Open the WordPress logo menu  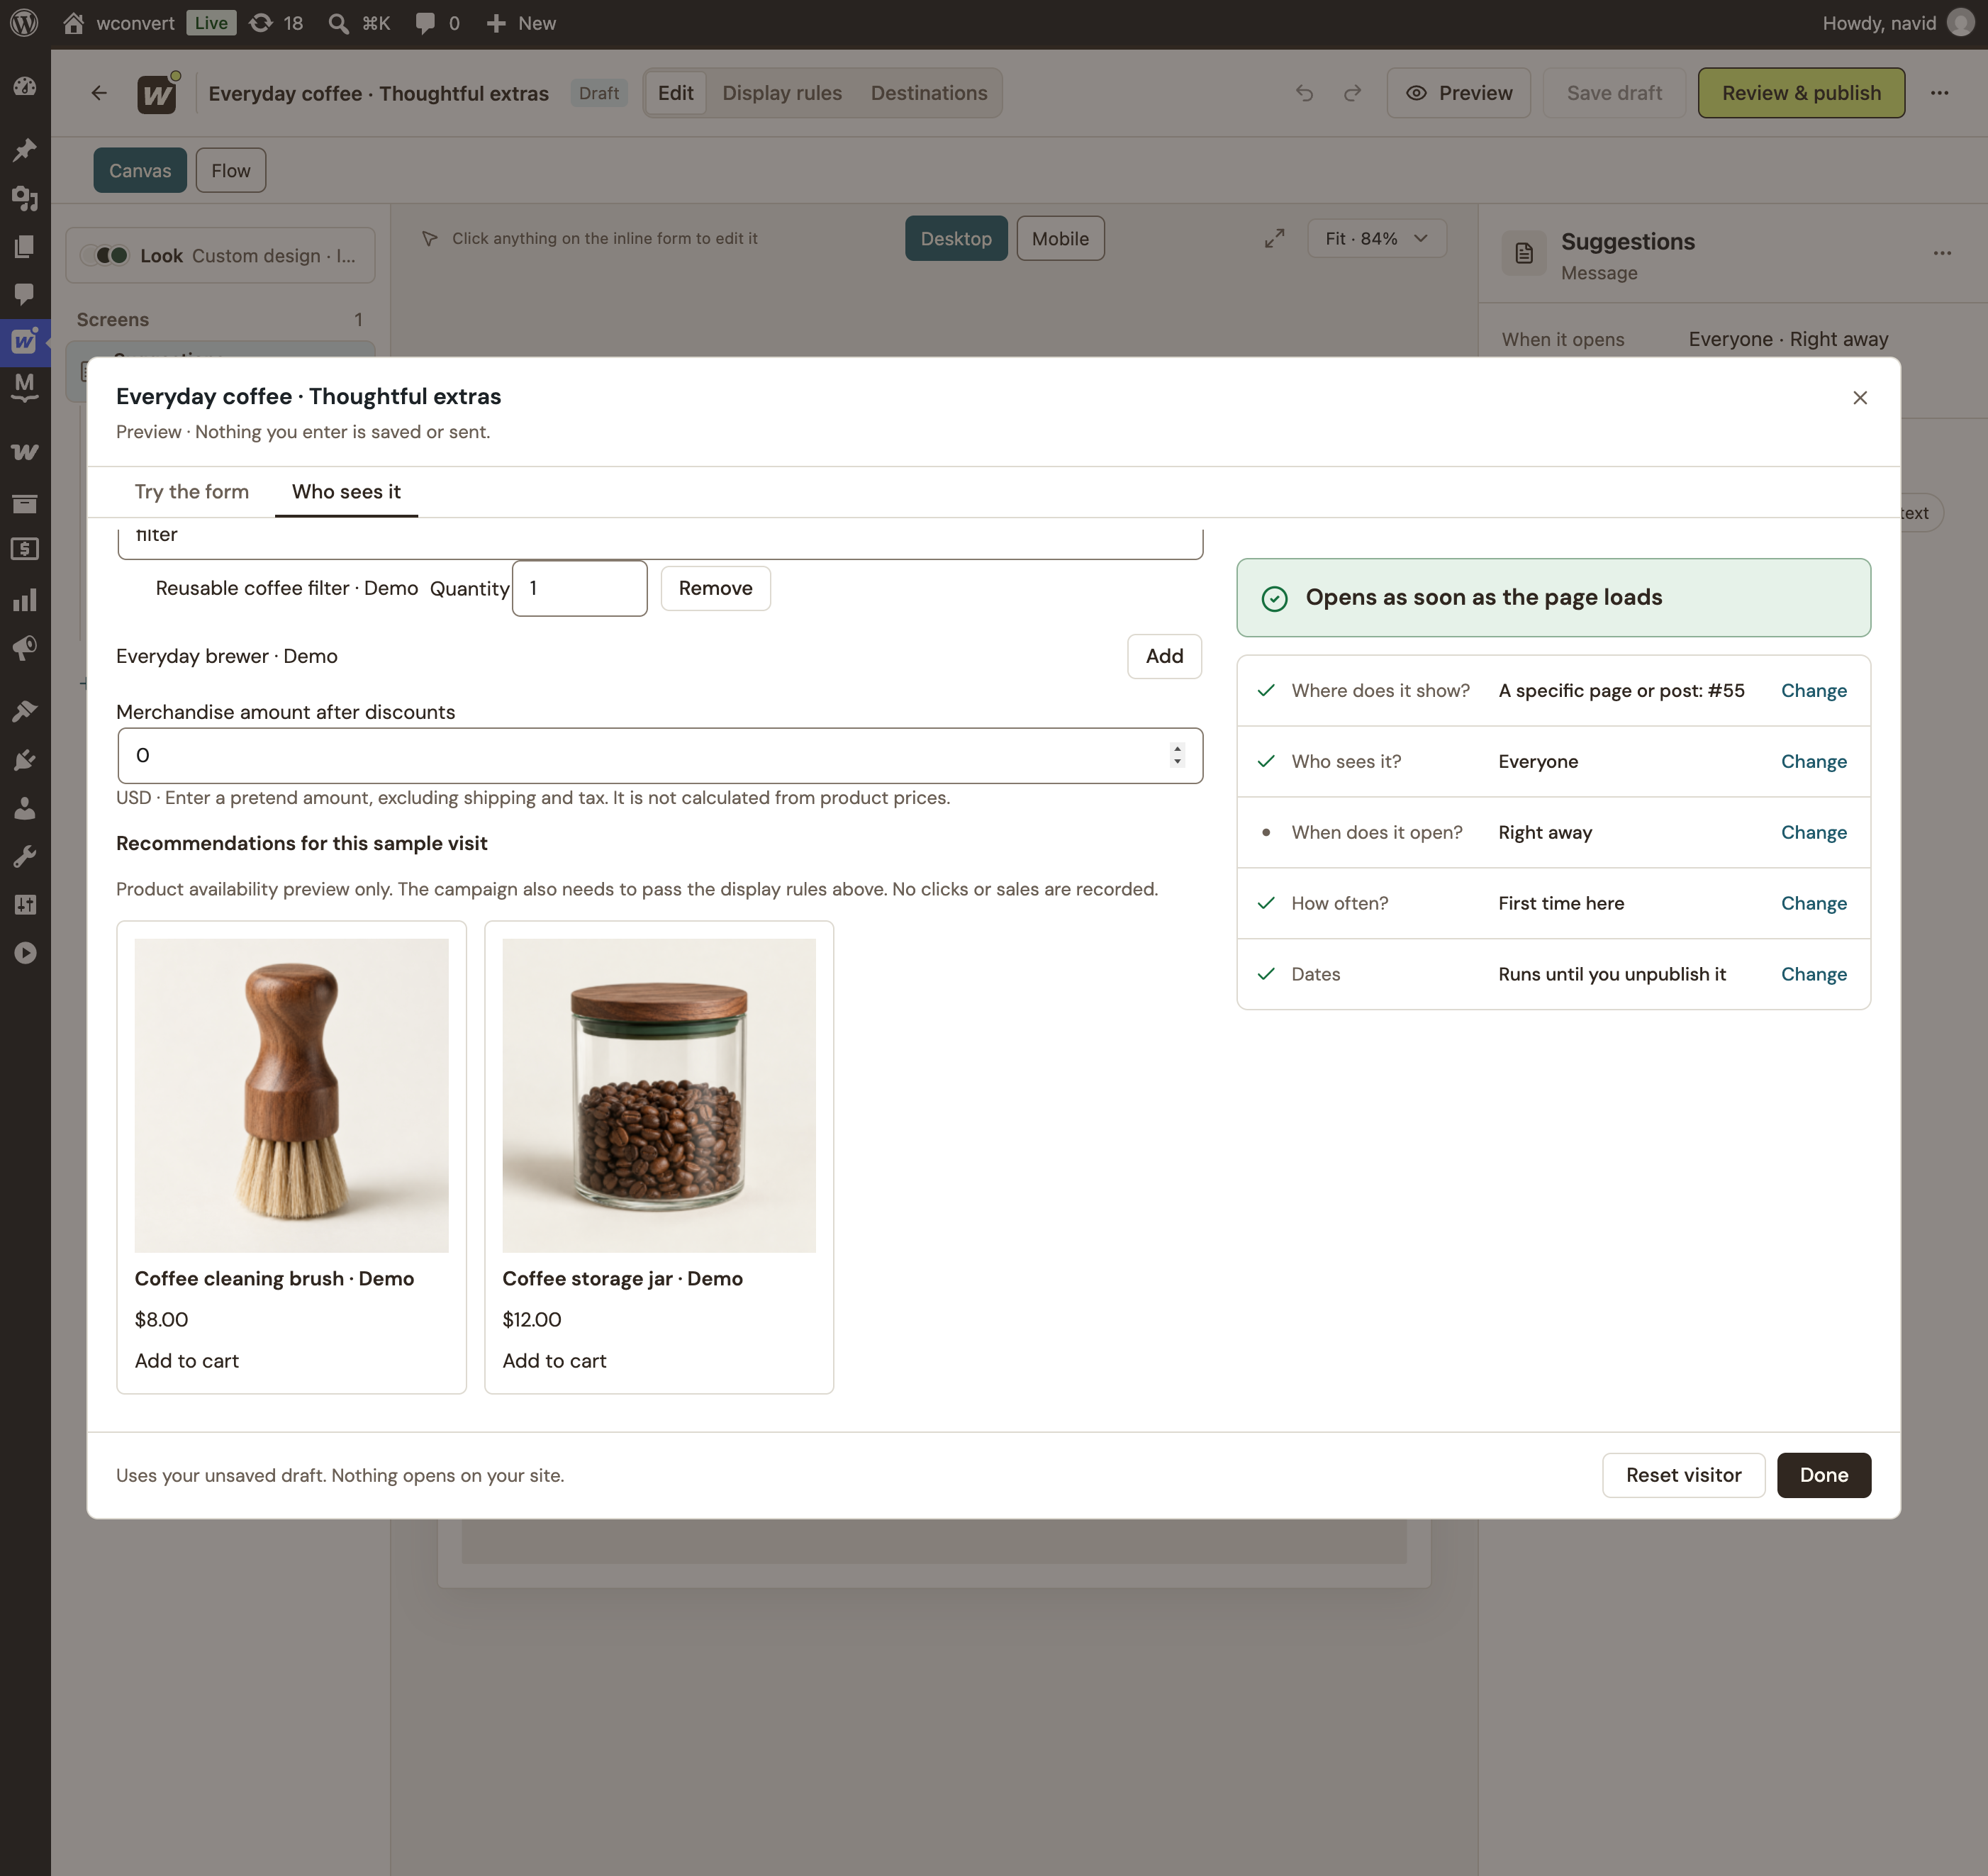click(x=24, y=23)
